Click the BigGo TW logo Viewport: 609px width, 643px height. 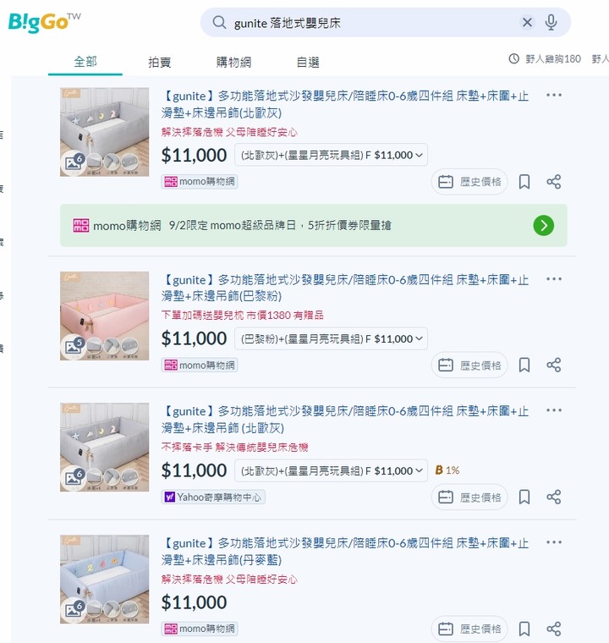click(44, 22)
